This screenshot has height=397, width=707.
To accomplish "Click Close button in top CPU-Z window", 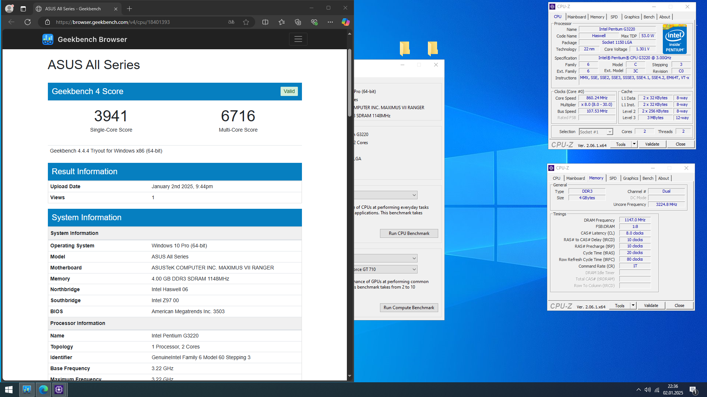I will (x=680, y=144).
